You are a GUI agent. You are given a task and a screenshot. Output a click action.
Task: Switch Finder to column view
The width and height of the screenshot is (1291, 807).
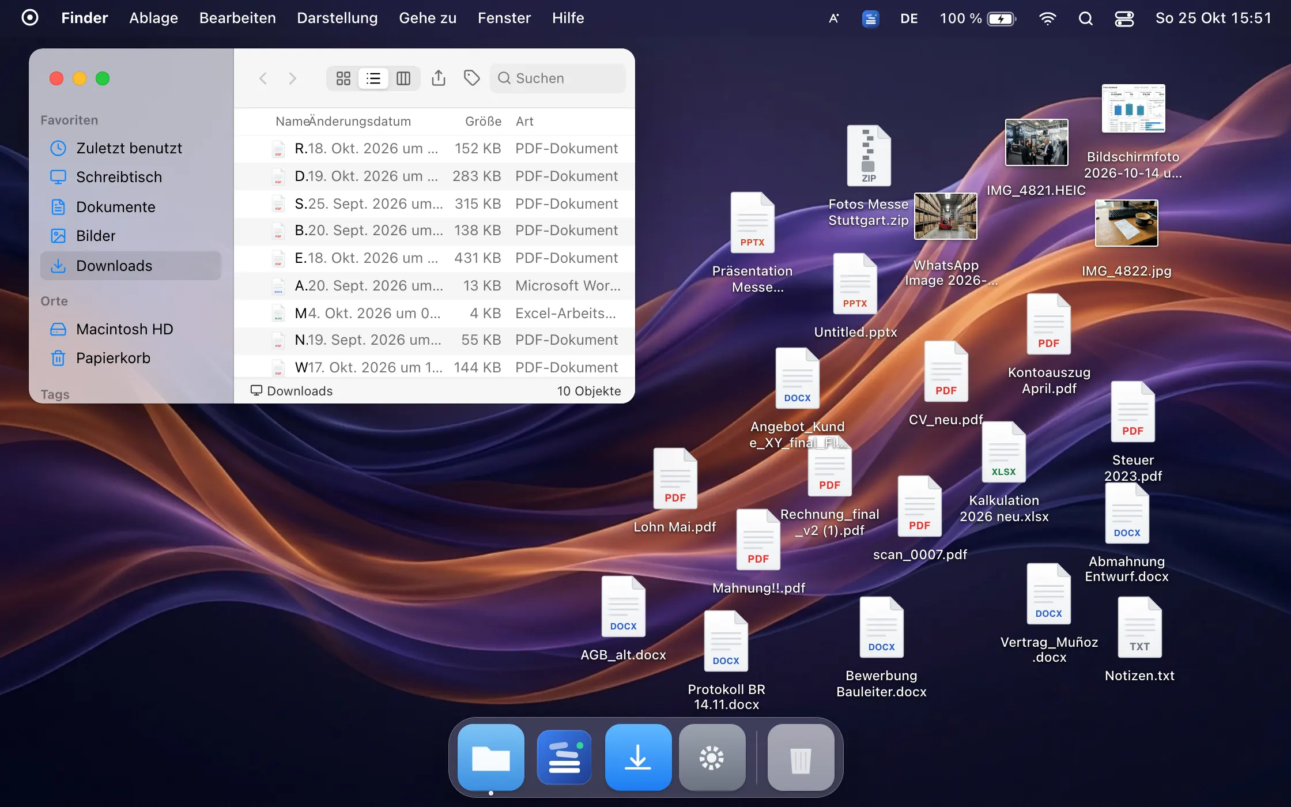click(x=403, y=78)
